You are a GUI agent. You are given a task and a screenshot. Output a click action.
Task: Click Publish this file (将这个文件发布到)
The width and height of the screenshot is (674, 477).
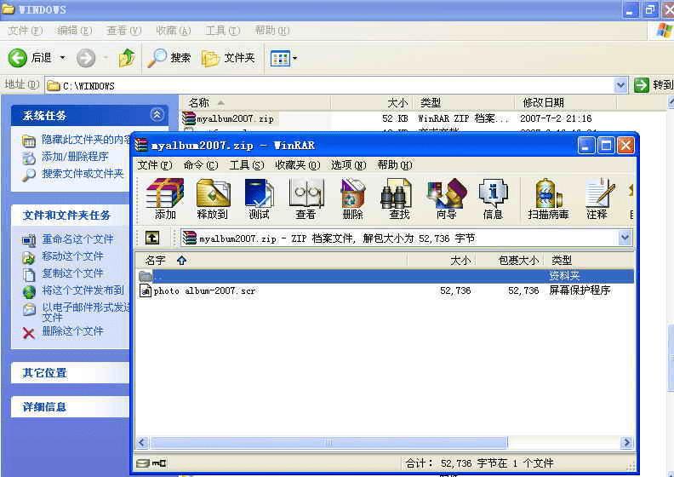(83, 290)
